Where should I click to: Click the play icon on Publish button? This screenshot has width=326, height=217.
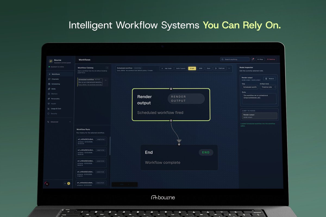tap(217, 68)
